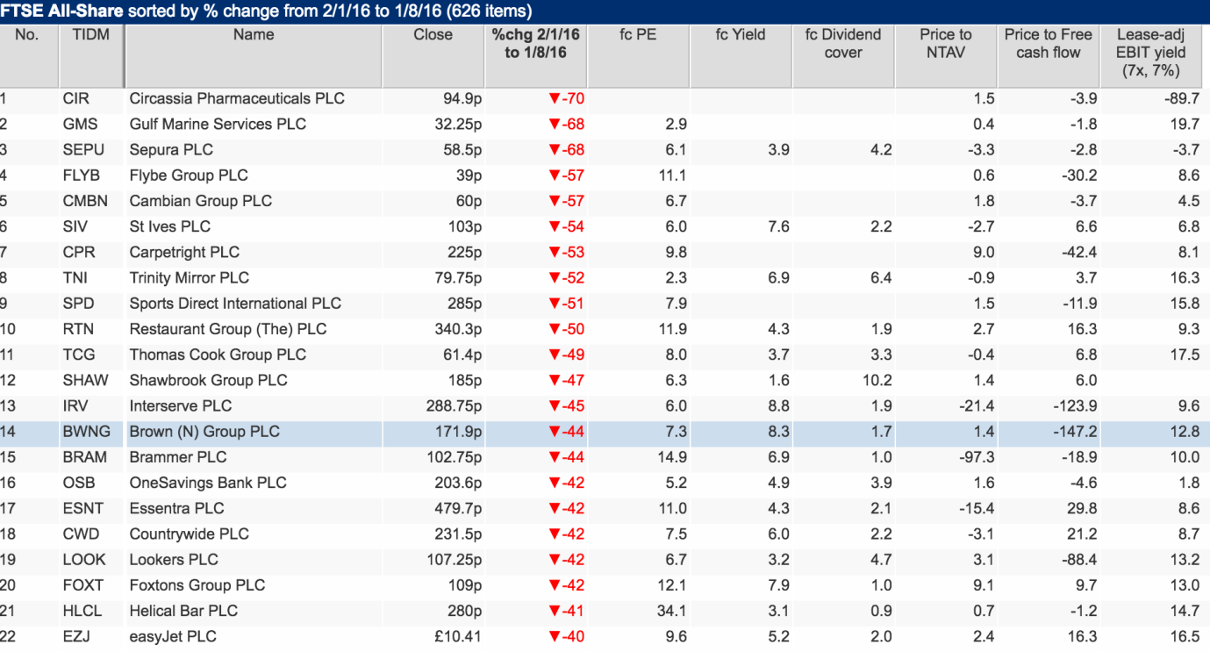1210x652 pixels.
Task: Select Flybe Group PLC name
Action: coord(189,176)
